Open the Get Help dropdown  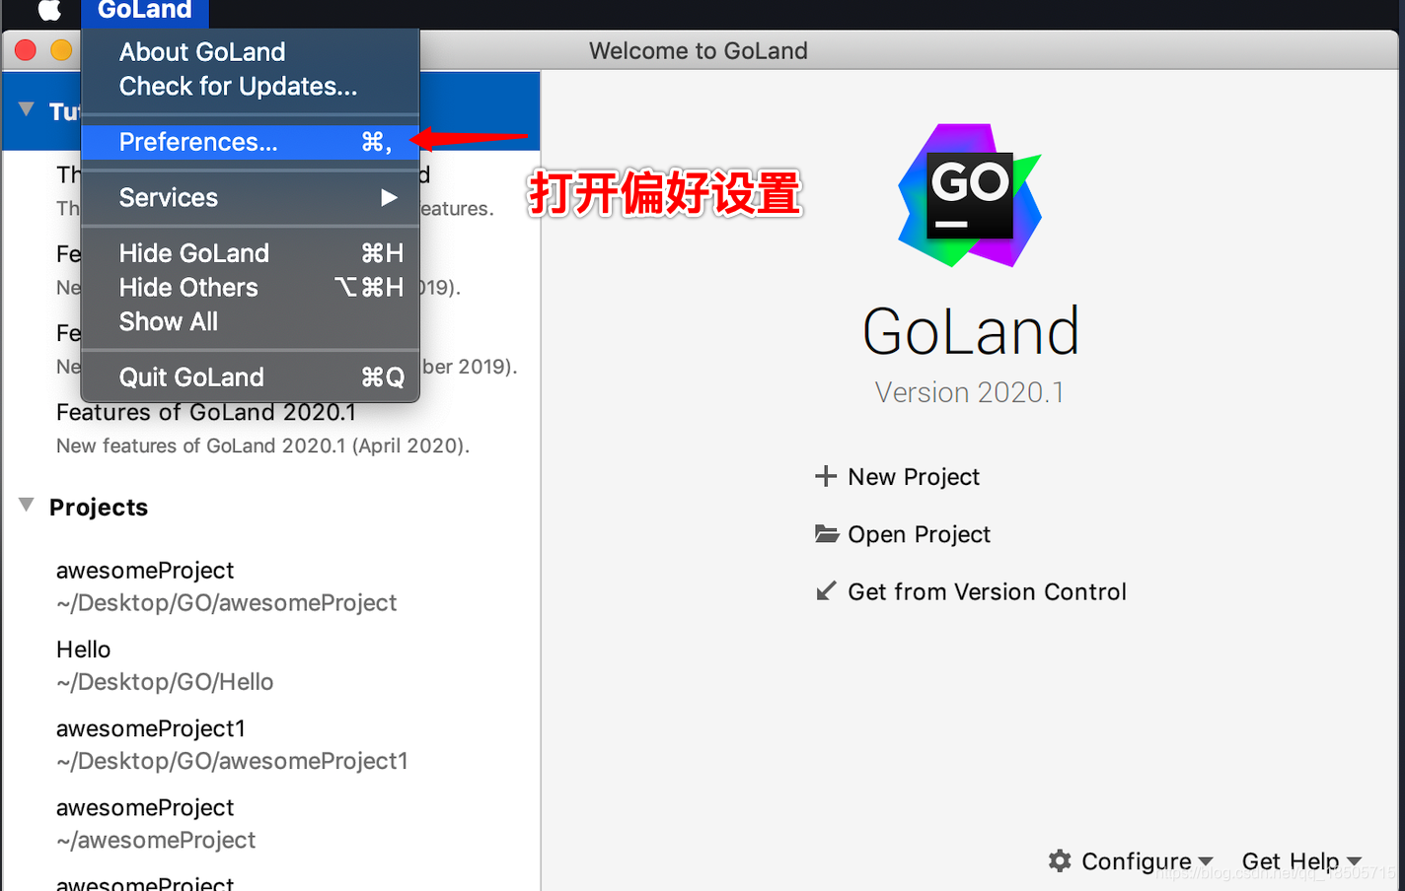point(1301,861)
